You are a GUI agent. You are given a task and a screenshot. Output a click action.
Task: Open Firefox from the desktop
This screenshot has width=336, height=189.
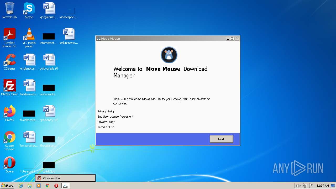click(x=9, y=113)
